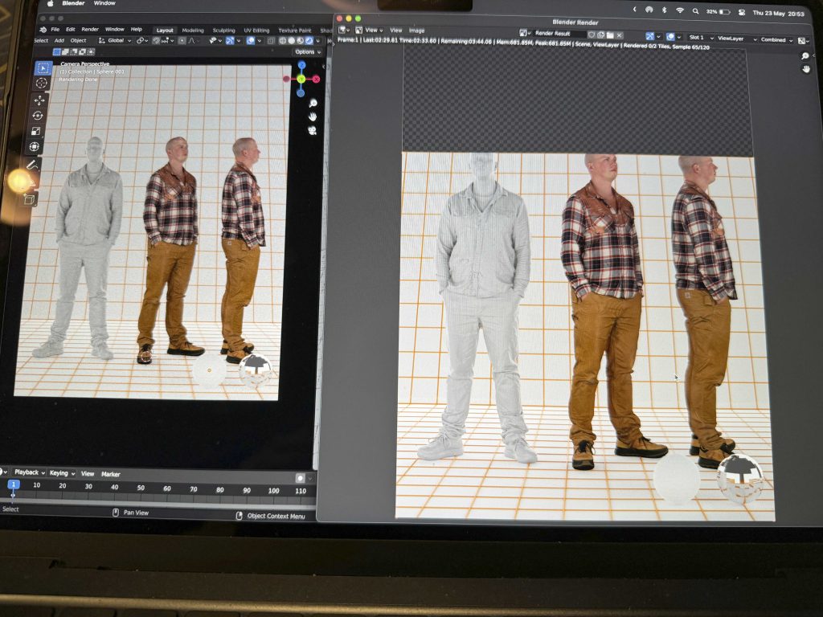Switch to the Sculpting workspace tab

(x=223, y=31)
